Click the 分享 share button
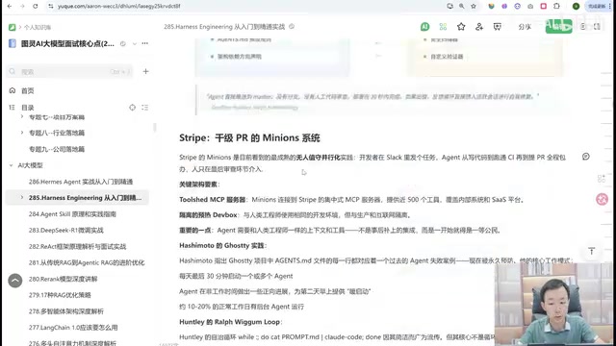616x346 pixels. pyautogui.click(x=525, y=27)
